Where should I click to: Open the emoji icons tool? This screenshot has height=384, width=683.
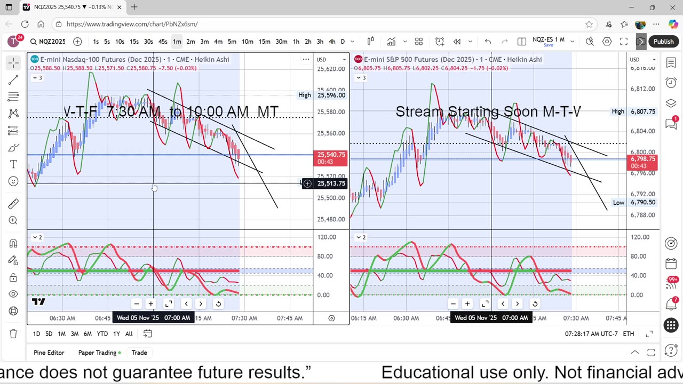[13, 181]
